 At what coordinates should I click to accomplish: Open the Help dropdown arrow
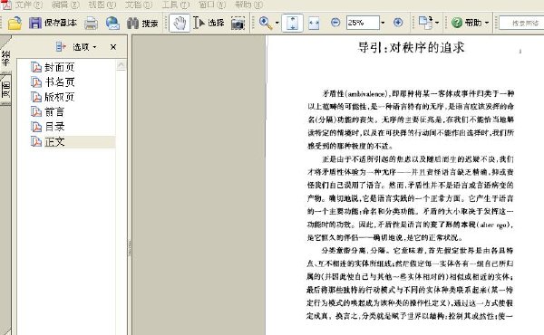tap(487, 23)
